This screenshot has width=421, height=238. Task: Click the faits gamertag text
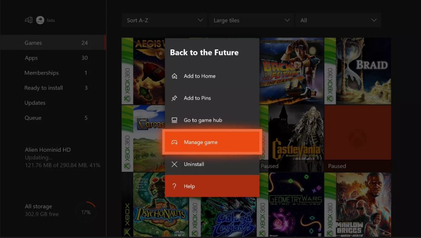click(x=51, y=21)
